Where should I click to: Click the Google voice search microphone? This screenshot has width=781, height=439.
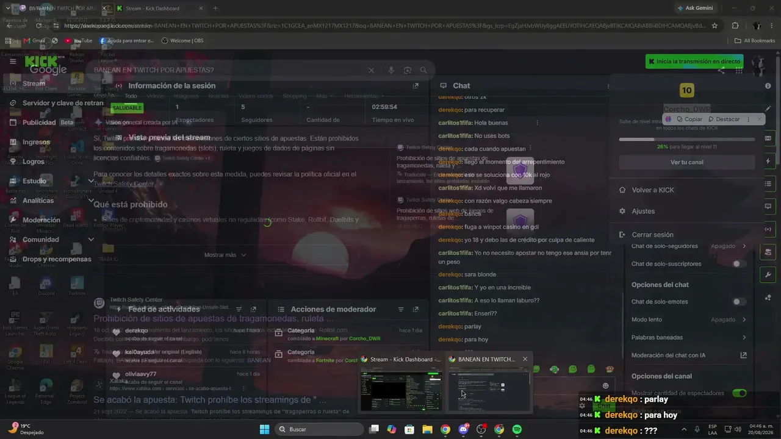tap(391, 70)
